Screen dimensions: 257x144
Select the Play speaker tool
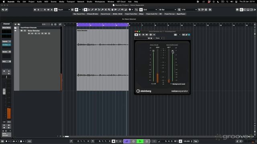click(122, 10)
